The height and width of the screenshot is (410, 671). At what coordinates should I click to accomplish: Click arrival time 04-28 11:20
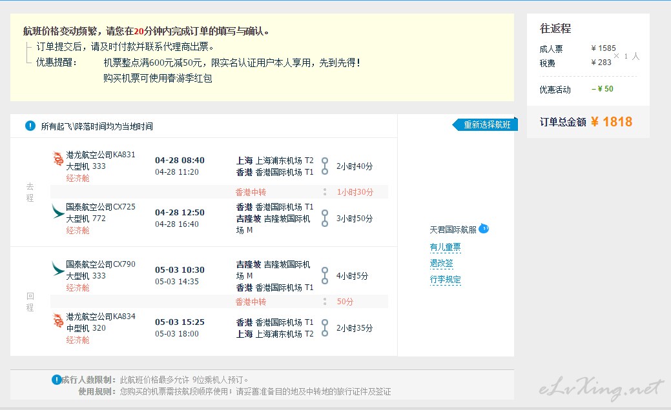coord(177,172)
